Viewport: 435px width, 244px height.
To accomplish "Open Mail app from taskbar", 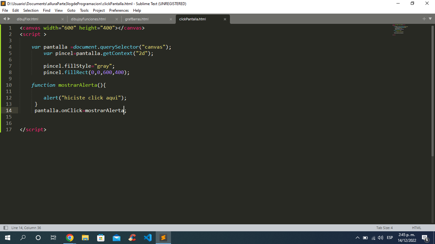I will click(117, 237).
